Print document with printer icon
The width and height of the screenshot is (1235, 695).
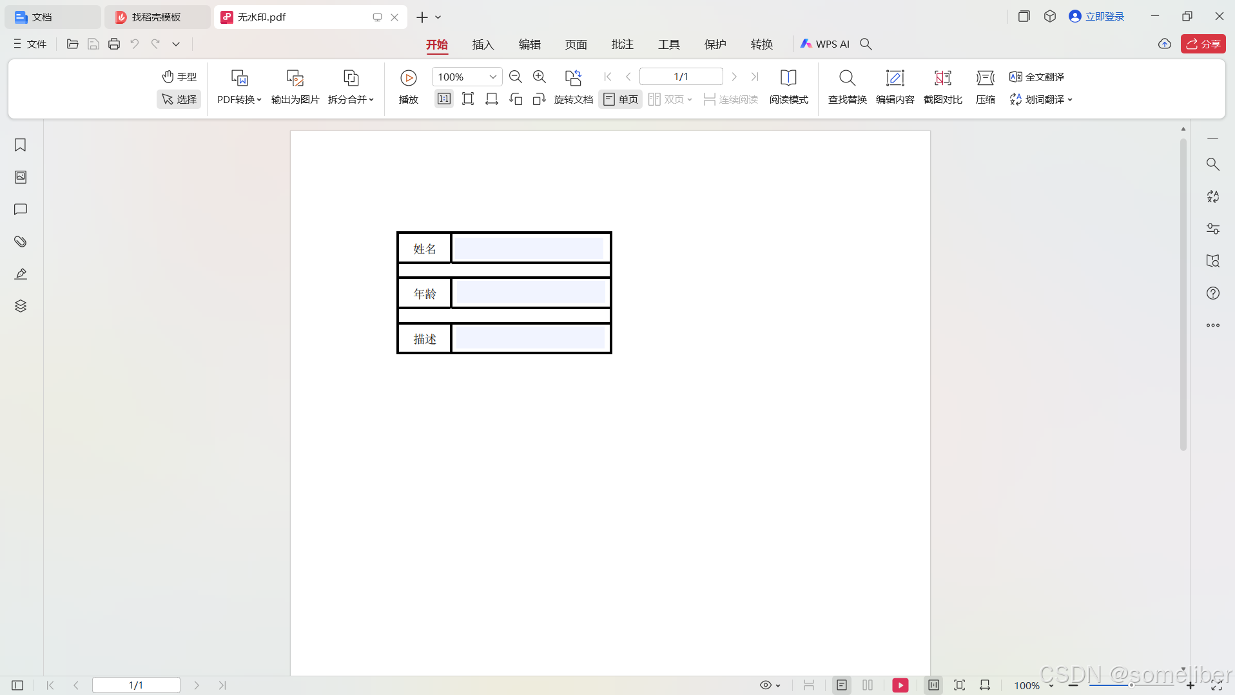114,44
